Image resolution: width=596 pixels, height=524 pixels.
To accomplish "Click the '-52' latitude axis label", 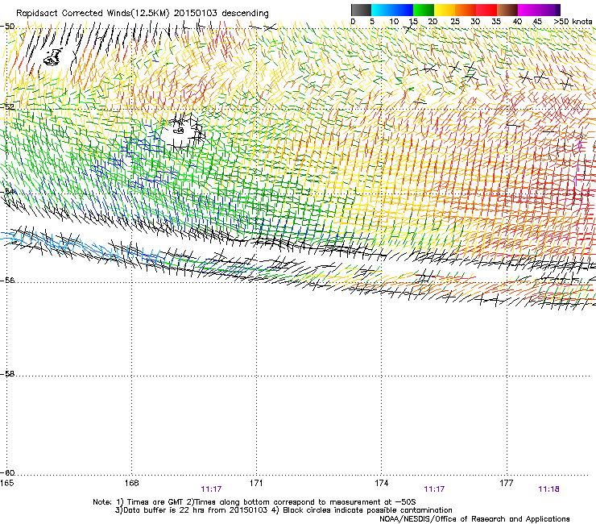I will [7, 107].
